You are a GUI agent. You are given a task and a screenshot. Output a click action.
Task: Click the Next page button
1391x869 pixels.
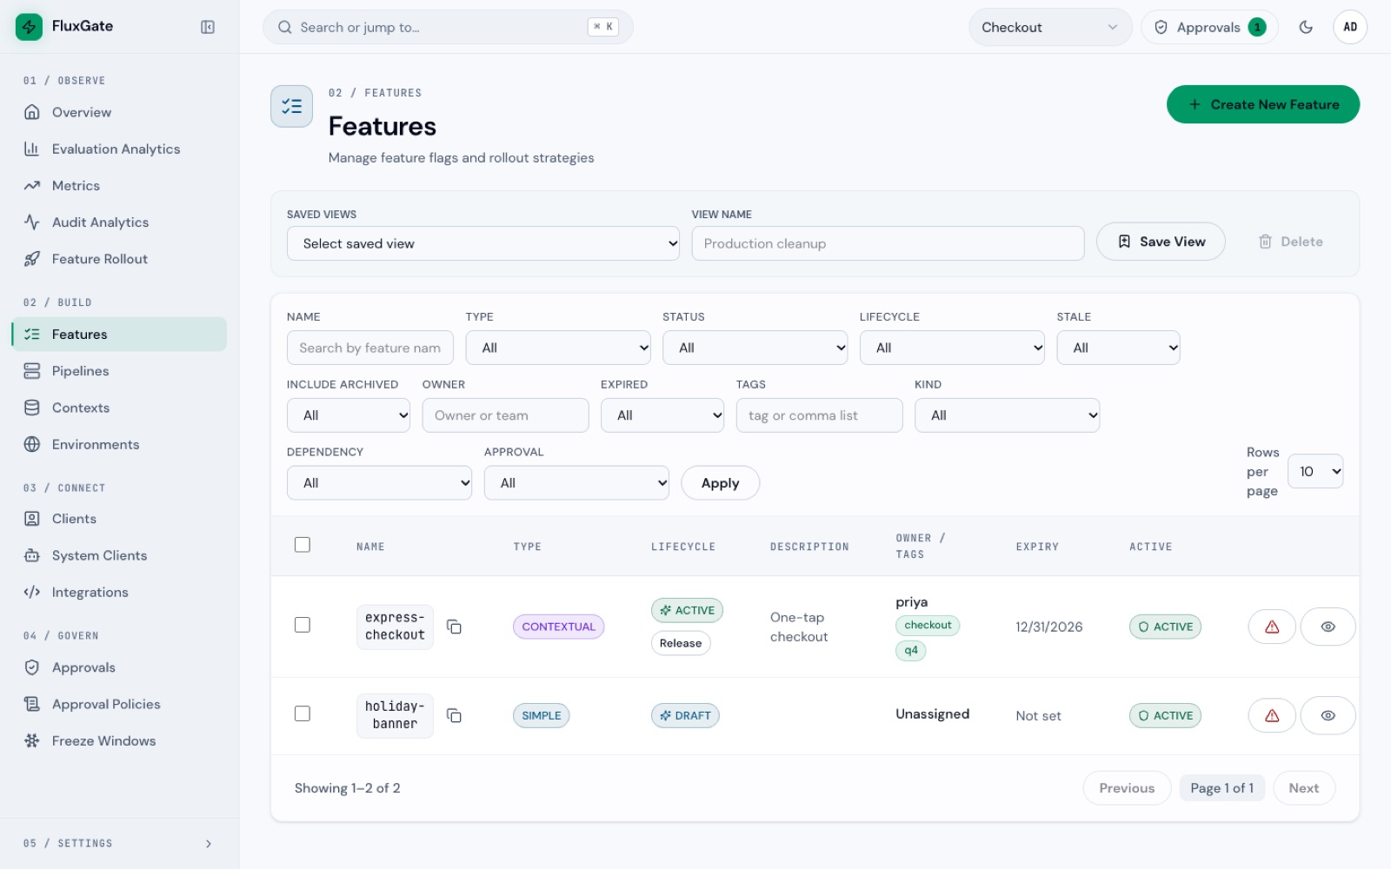point(1304,788)
